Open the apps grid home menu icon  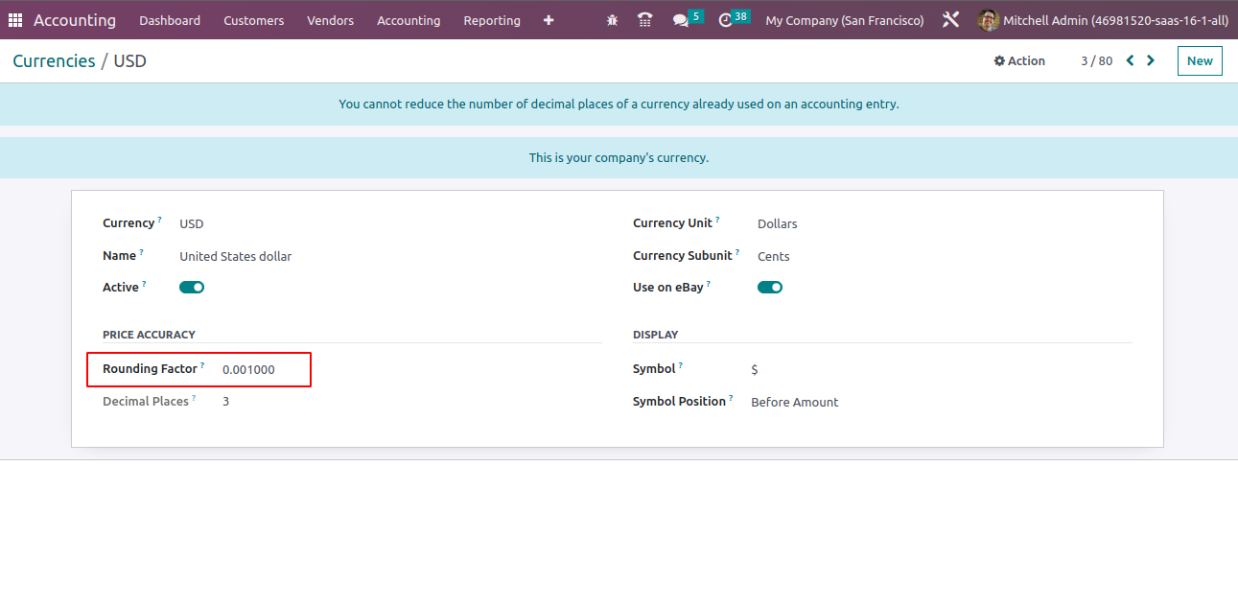point(15,20)
